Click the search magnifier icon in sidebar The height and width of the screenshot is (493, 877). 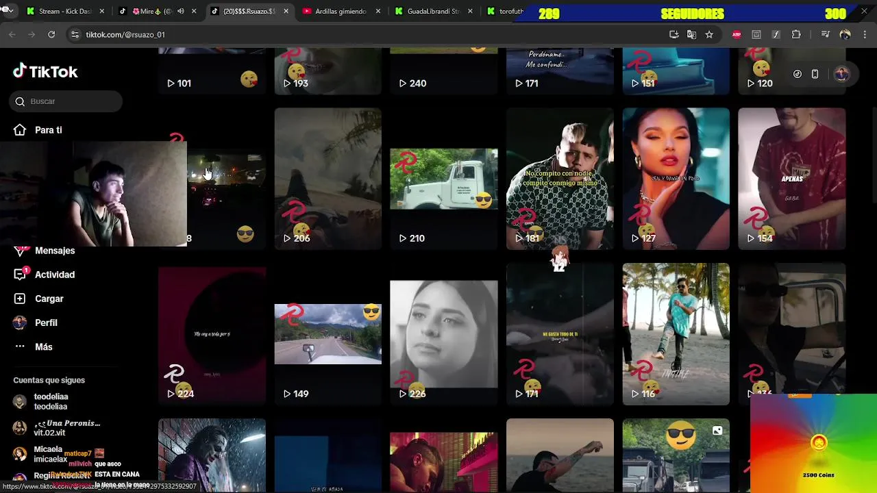click(x=20, y=101)
